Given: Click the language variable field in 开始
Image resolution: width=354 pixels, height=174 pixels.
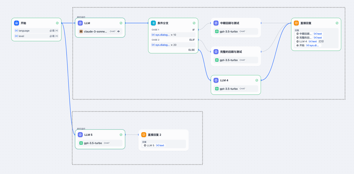Looking at the screenshot, I should coord(36,31).
